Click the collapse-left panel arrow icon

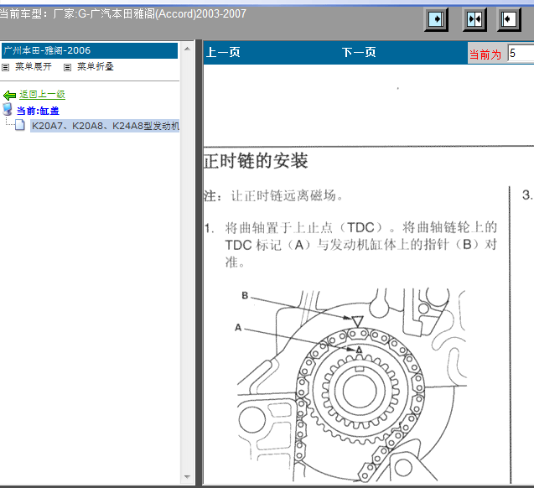[x=509, y=19]
